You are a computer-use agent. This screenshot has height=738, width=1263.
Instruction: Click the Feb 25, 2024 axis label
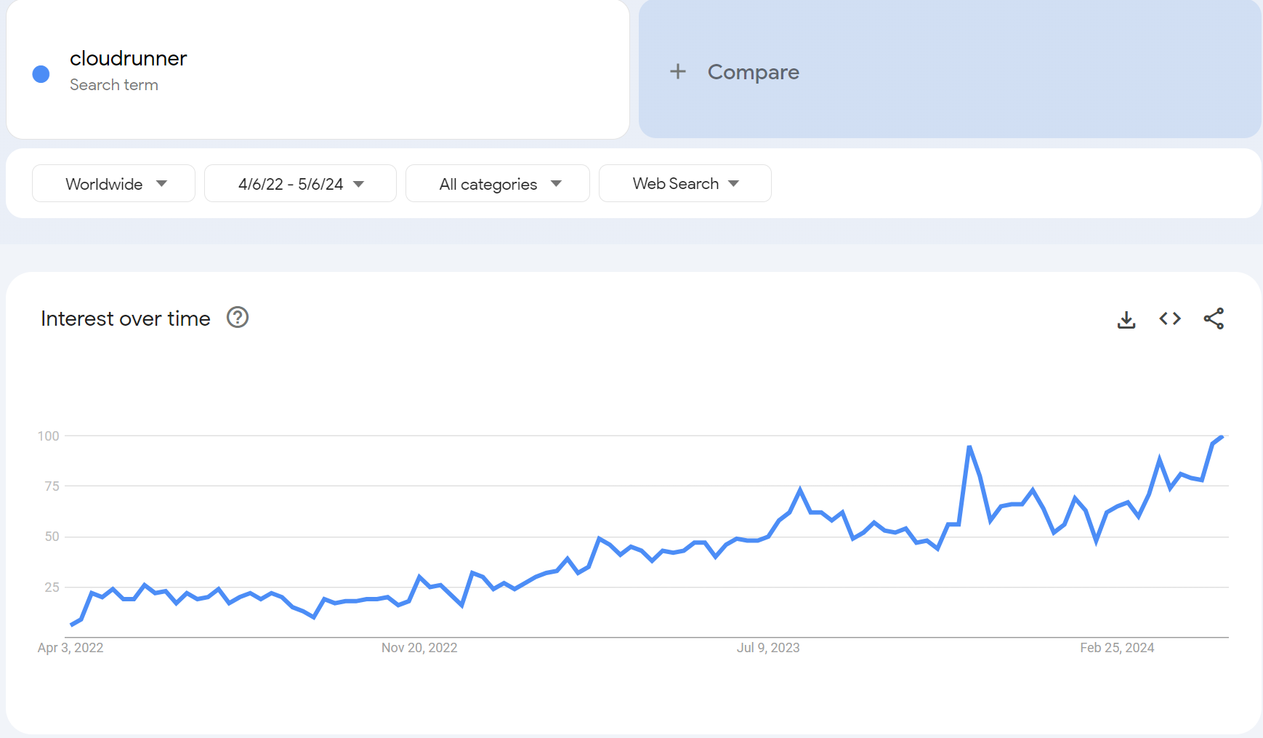[x=1117, y=648]
